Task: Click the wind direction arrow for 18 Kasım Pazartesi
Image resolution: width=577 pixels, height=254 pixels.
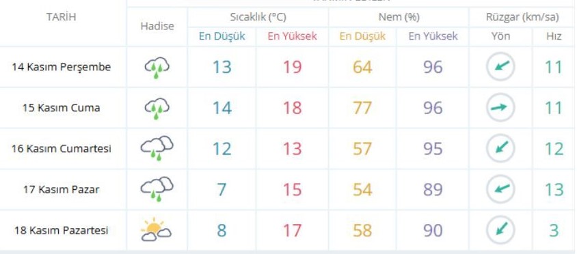Action: (500, 230)
